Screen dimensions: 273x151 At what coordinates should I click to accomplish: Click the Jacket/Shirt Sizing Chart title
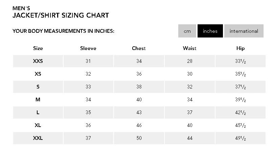pyautogui.click(x=61, y=15)
